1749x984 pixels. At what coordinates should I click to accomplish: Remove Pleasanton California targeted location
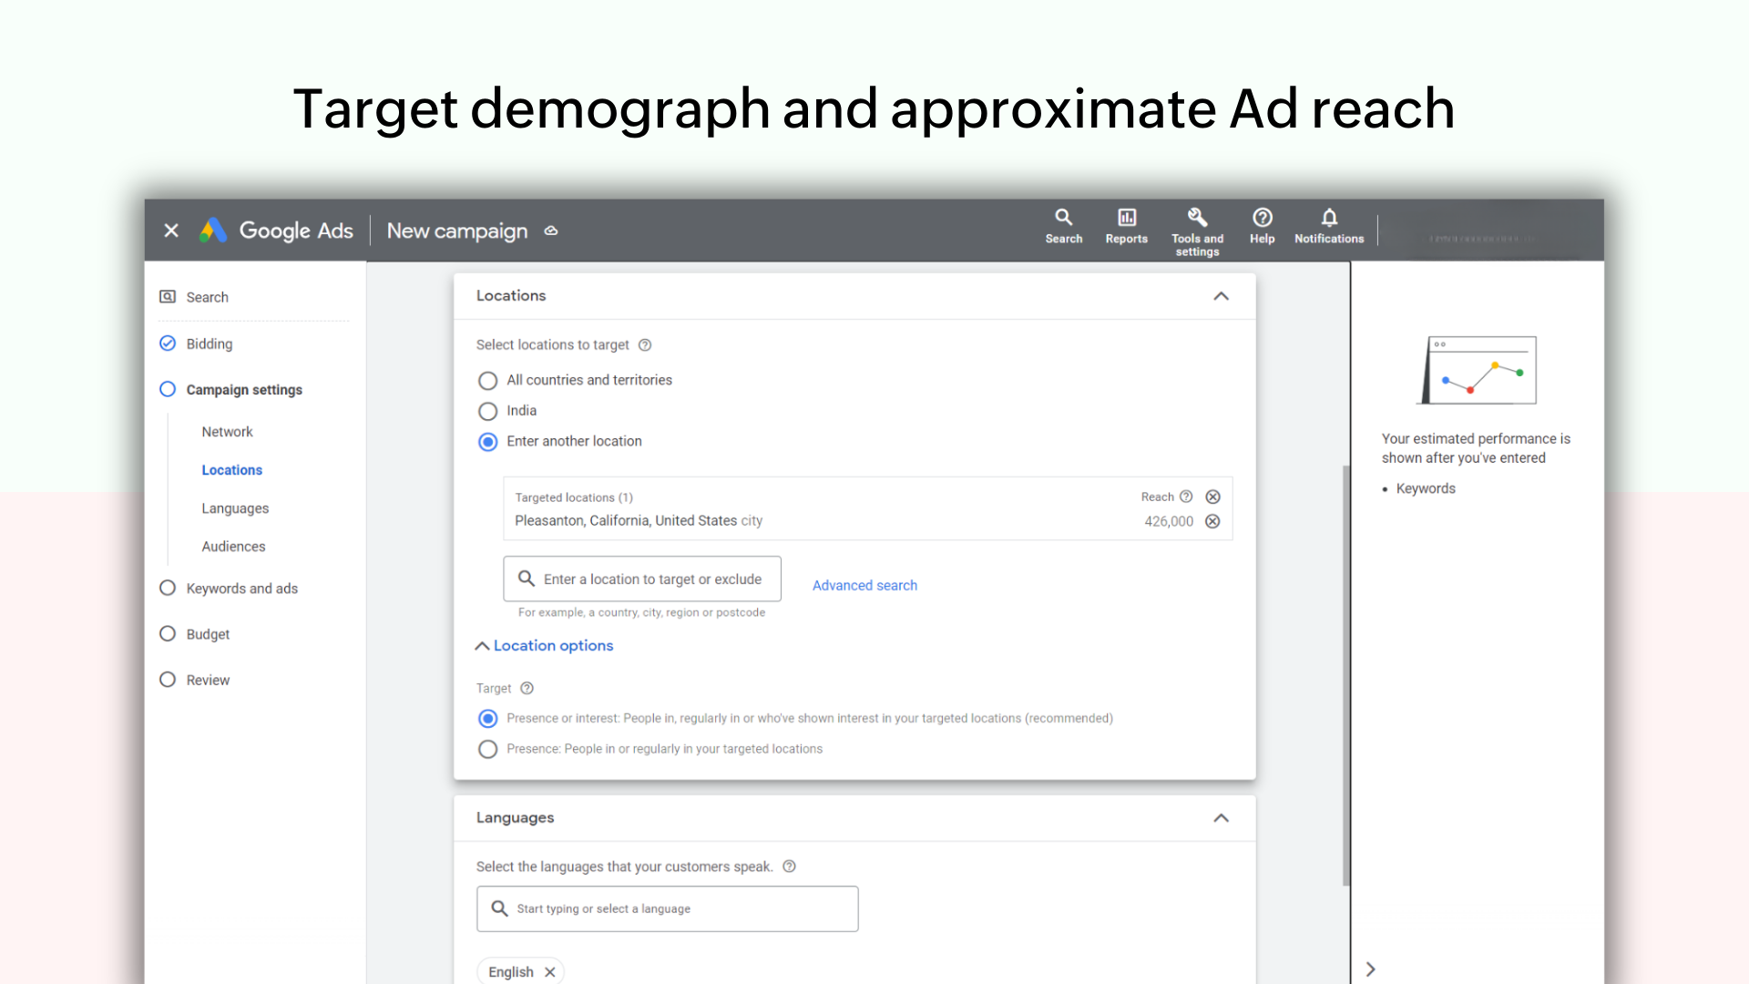pos(1213,520)
